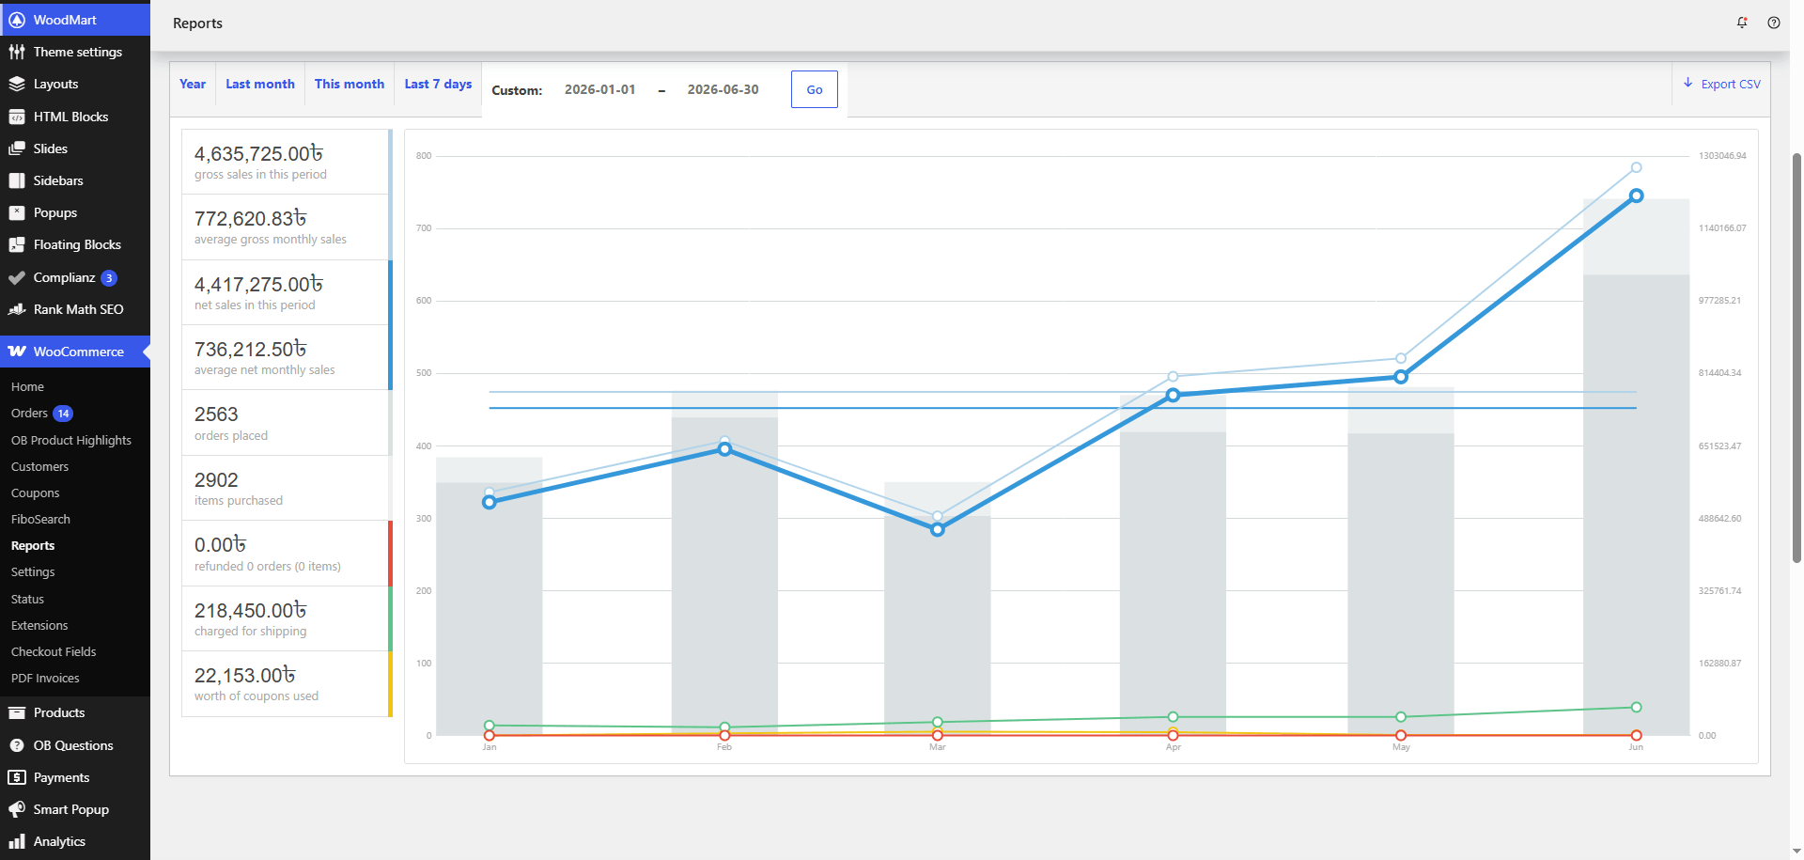Toggle worth of coupons used legend
This screenshot has width=1804, height=860.
click(x=287, y=683)
